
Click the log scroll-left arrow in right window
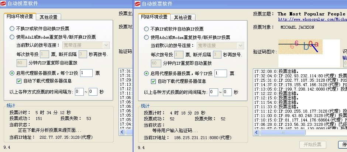(x=257, y=132)
